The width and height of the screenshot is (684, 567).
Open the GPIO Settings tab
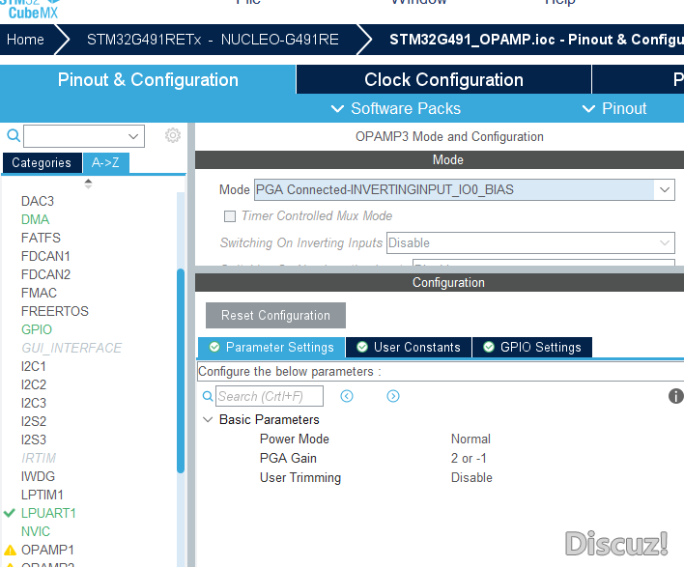(x=532, y=347)
